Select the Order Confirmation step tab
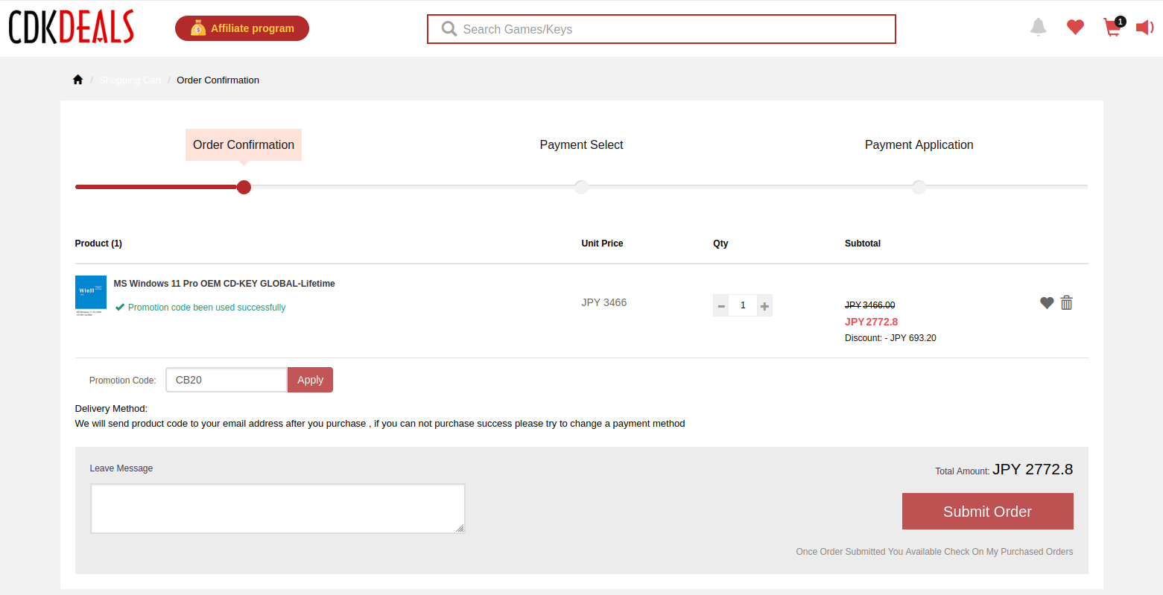Image resolution: width=1163 pixels, height=595 pixels. (x=244, y=144)
